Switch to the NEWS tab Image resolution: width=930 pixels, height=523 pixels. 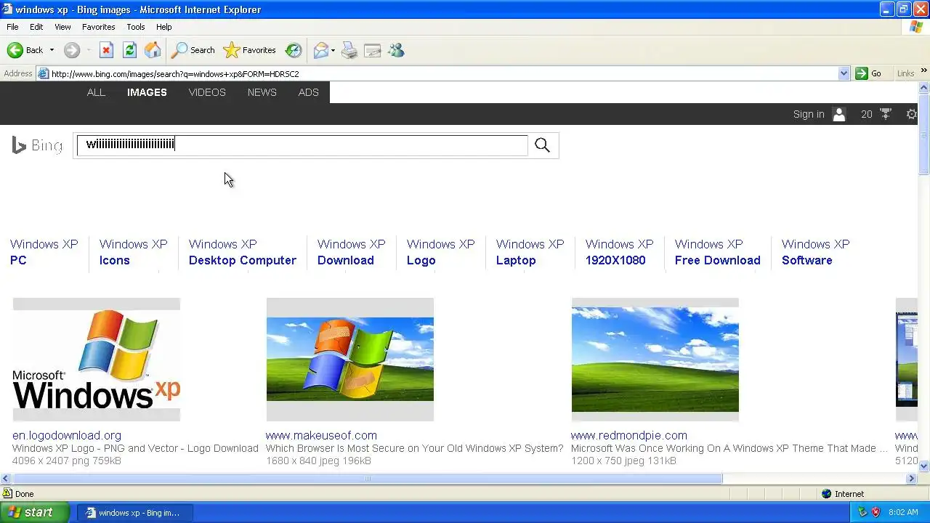coord(262,92)
